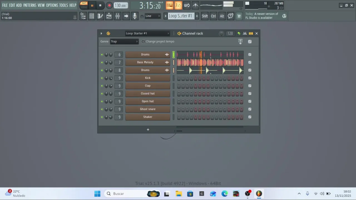
Task: Mute the Bass Melody channel
Action: (102, 62)
